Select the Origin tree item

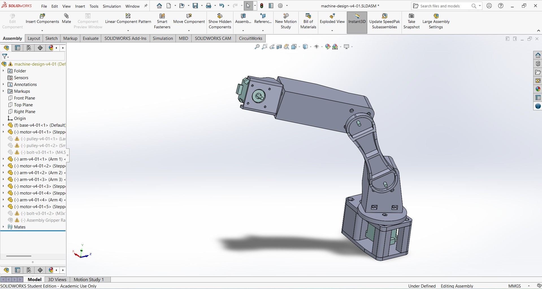click(20, 118)
